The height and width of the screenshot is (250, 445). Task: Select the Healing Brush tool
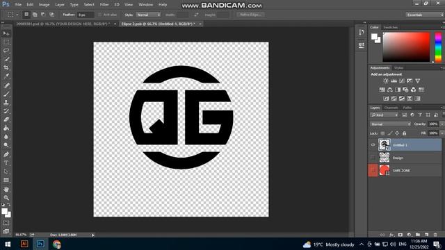tap(6, 85)
